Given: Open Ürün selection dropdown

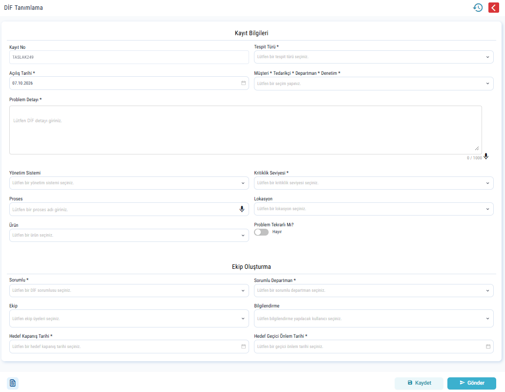Looking at the screenshot, I should click(129, 235).
